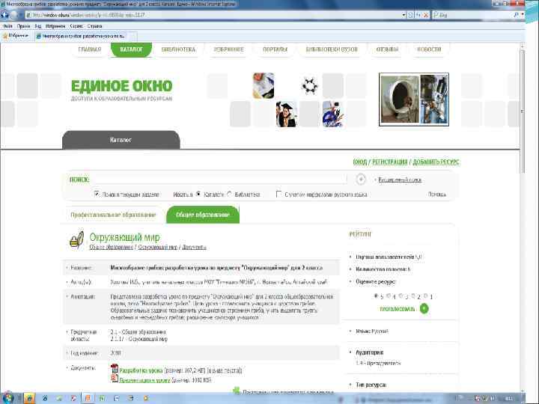539x404 pixels.
Task: Click the Помощь link in search panel
Action: (437, 195)
